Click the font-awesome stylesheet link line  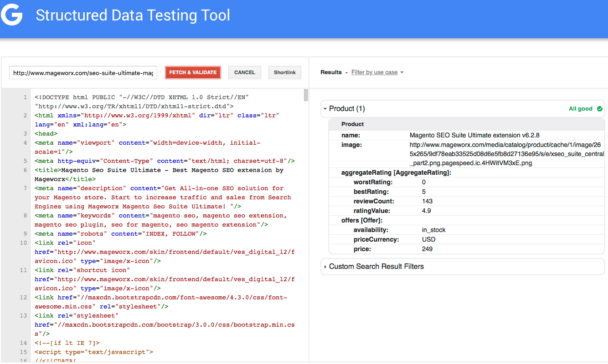click(x=161, y=302)
